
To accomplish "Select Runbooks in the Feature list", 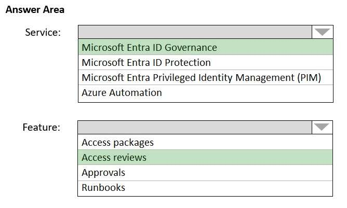I will pyautogui.click(x=103, y=187).
